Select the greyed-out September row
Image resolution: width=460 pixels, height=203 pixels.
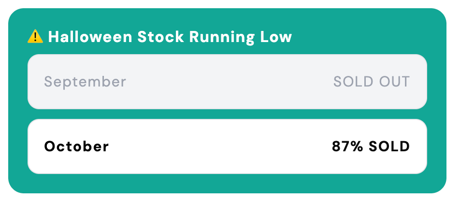(227, 82)
